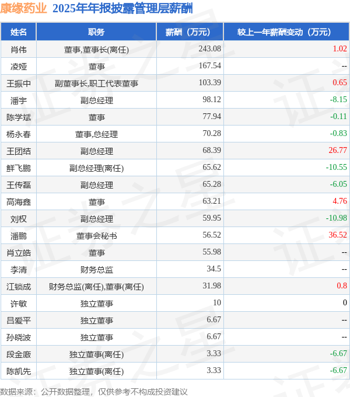The width and height of the screenshot is (350, 397).
Task: Click the position 董事,总经理
Action: [96, 134]
